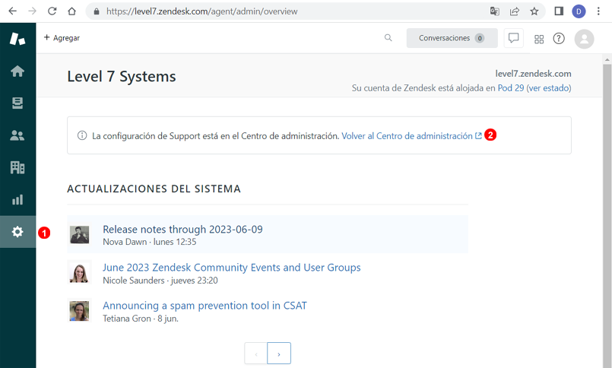612x368 pixels.
Task: Click Tetiana Gron's avatar thumbnail
Action: coord(80,311)
